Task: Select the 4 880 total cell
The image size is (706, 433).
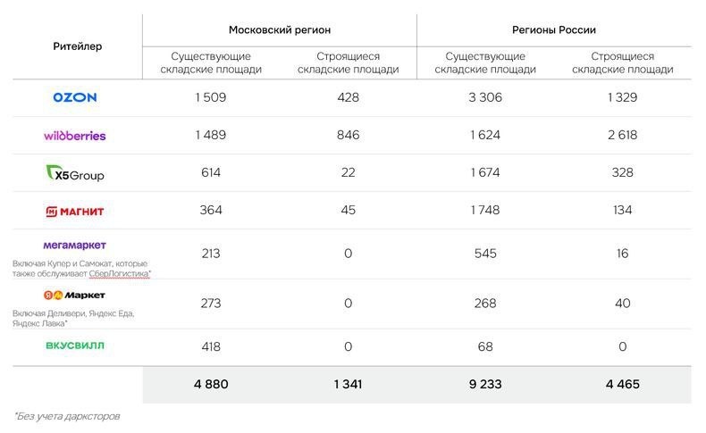Action: (211, 385)
